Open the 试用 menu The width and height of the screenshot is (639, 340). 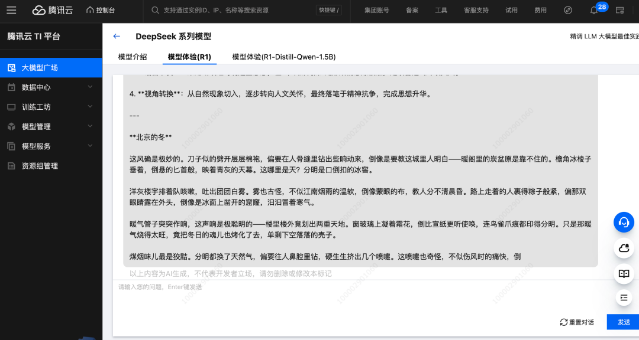pyautogui.click(x=511, y=10)
